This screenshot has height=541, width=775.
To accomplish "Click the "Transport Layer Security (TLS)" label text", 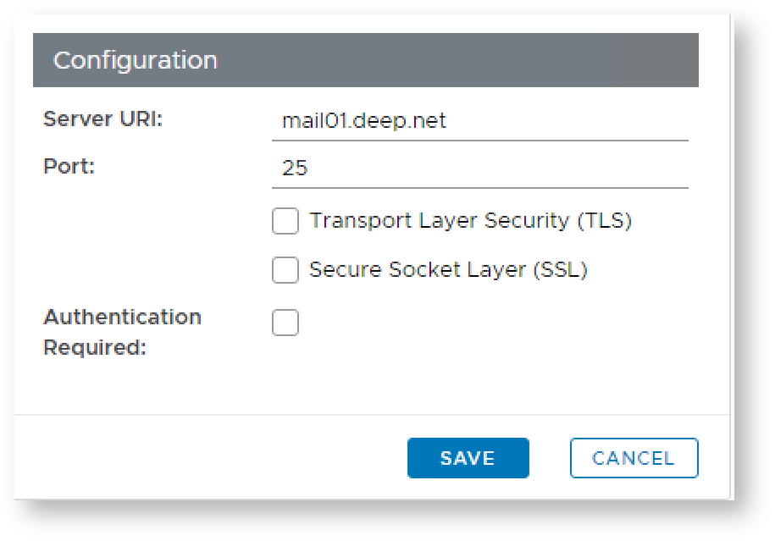I will (470, 221).
